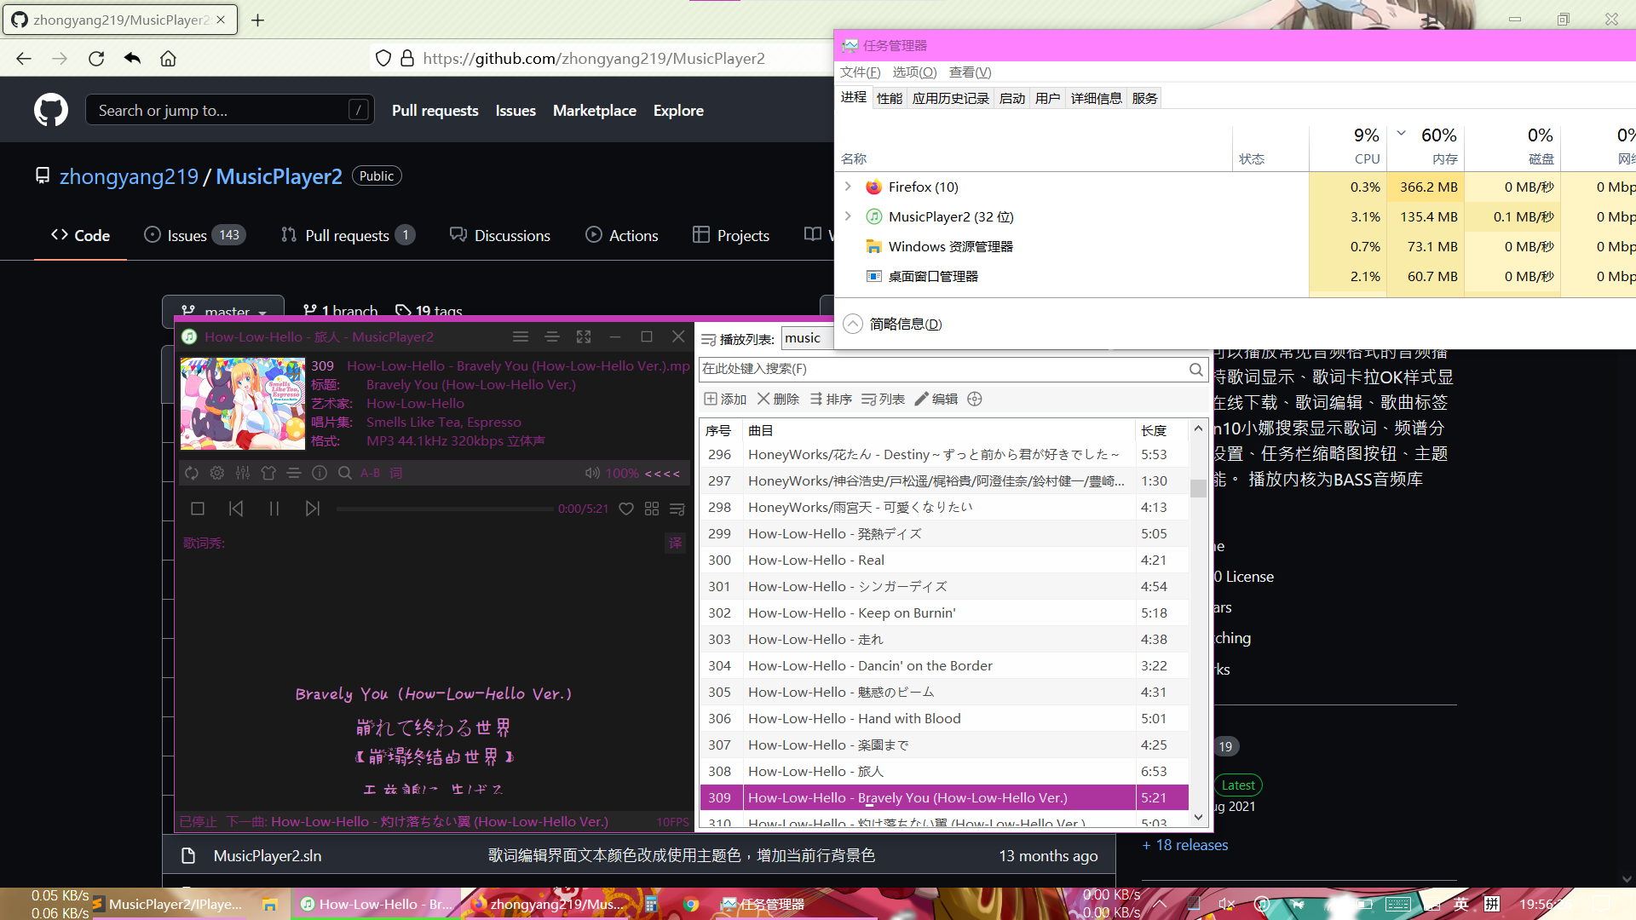Select the 编辑 pencil icon to edit playlist
This screenshot has height=920, width=1636.
point(936,398)
